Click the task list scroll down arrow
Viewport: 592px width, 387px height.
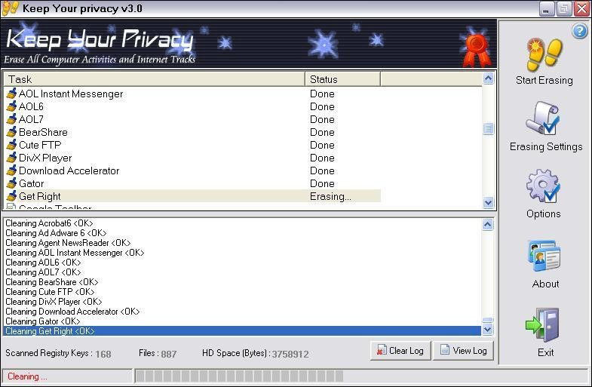tap(488, 203)
